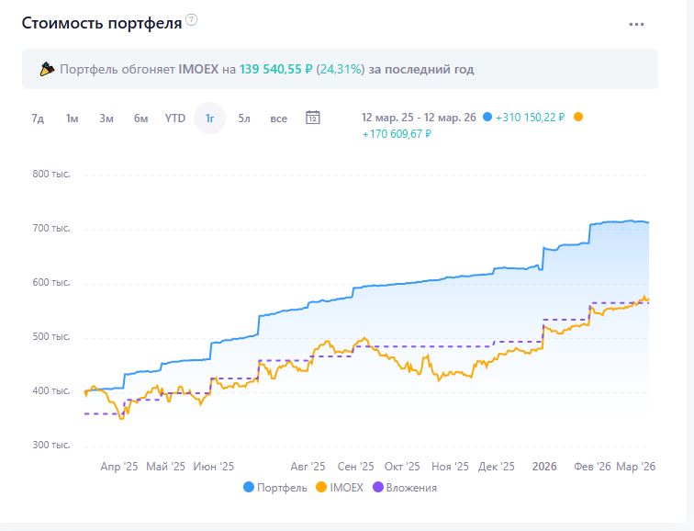
Task: Choose the YTD period
Action: [x=175, y=118]
